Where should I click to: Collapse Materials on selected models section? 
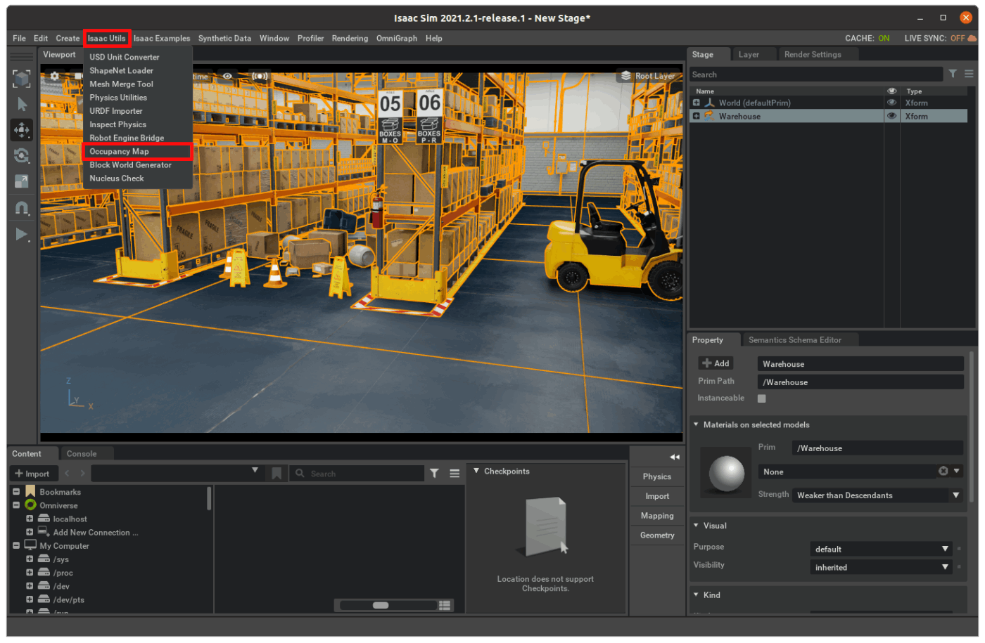click(696, 424)
